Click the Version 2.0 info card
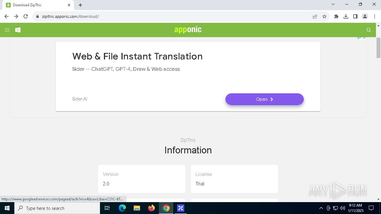The height and width of the screenshot is (214, 381). coord(142,179)
